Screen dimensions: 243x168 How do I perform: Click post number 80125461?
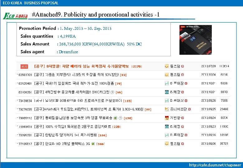(x=25, y=84)
